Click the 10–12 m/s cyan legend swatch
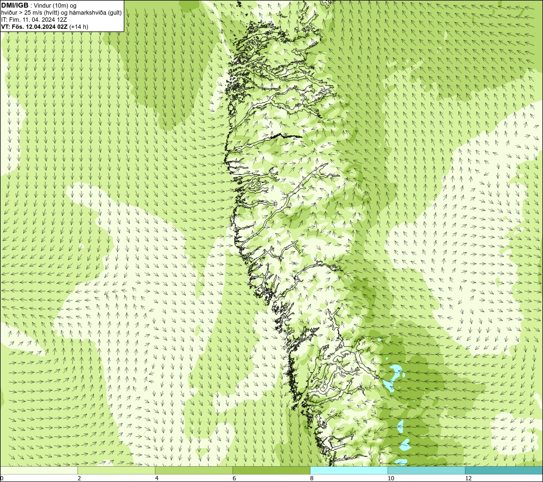The image size is (543, 482). coord(427,471)
